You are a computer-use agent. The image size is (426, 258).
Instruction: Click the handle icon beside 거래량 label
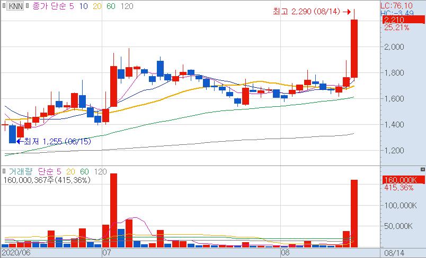coord(4,171)
